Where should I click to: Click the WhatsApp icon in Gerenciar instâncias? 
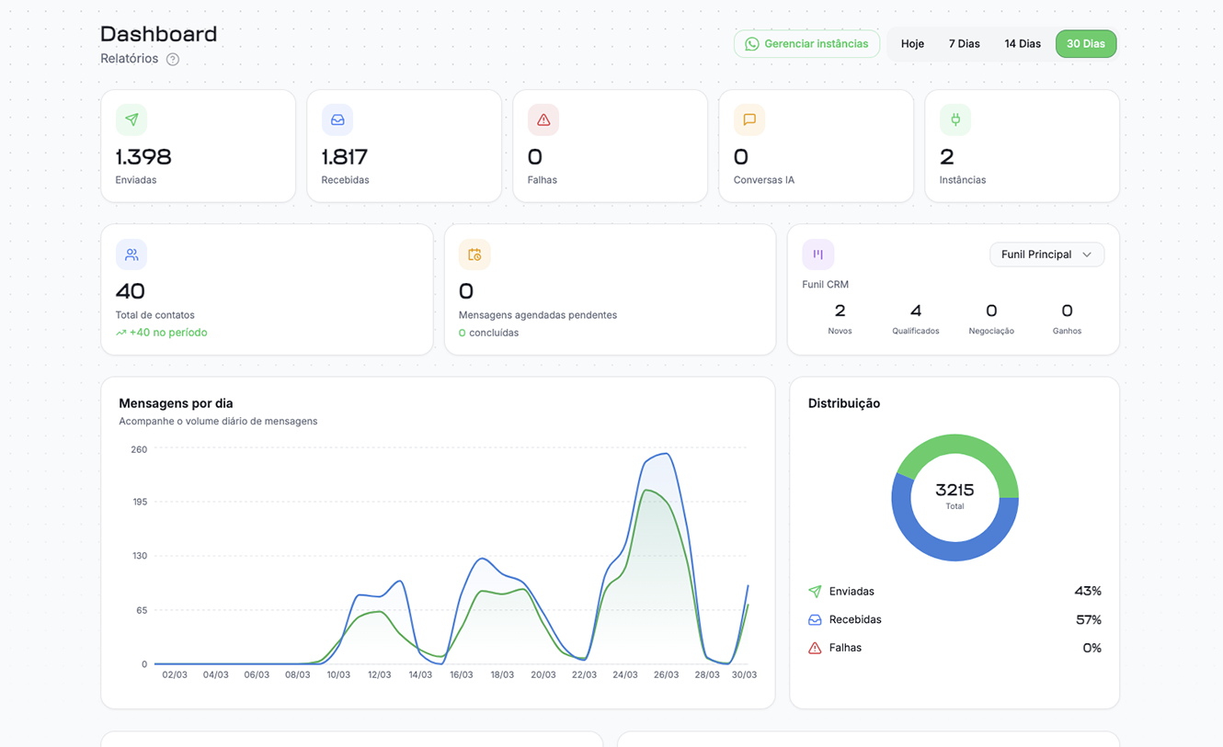click(752, 44)
